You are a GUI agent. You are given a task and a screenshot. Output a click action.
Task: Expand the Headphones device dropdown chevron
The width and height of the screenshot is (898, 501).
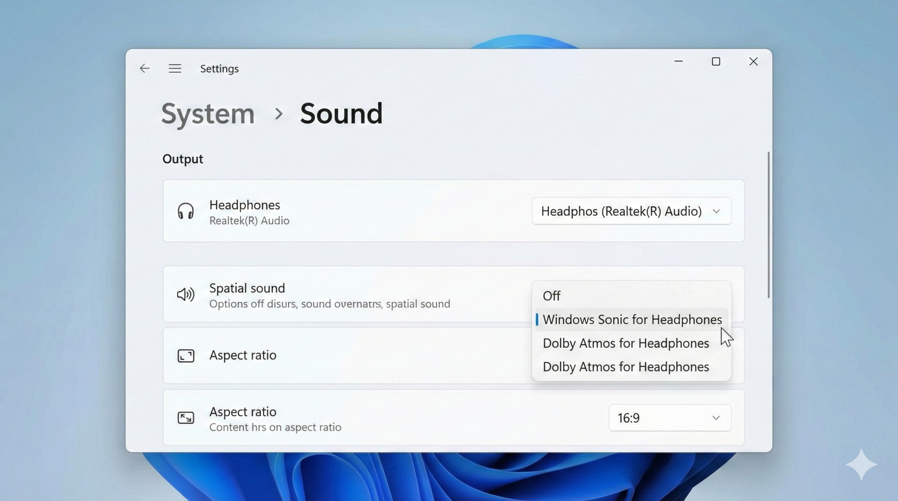[717, 211]
